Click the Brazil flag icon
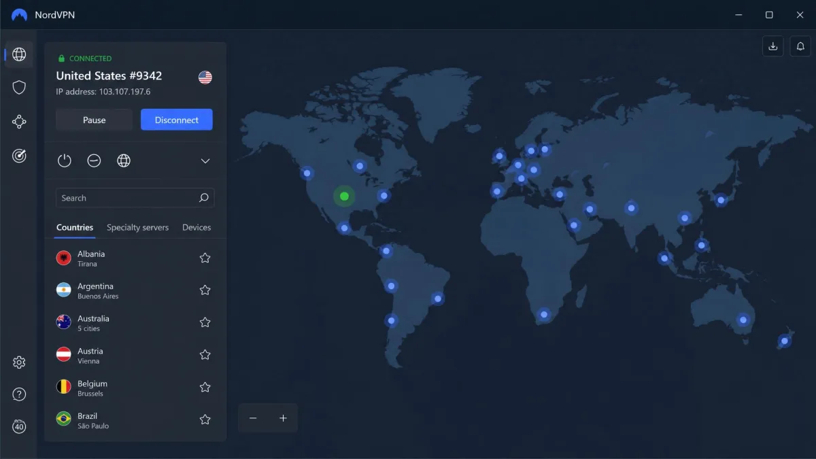 [x=64, y=420]
